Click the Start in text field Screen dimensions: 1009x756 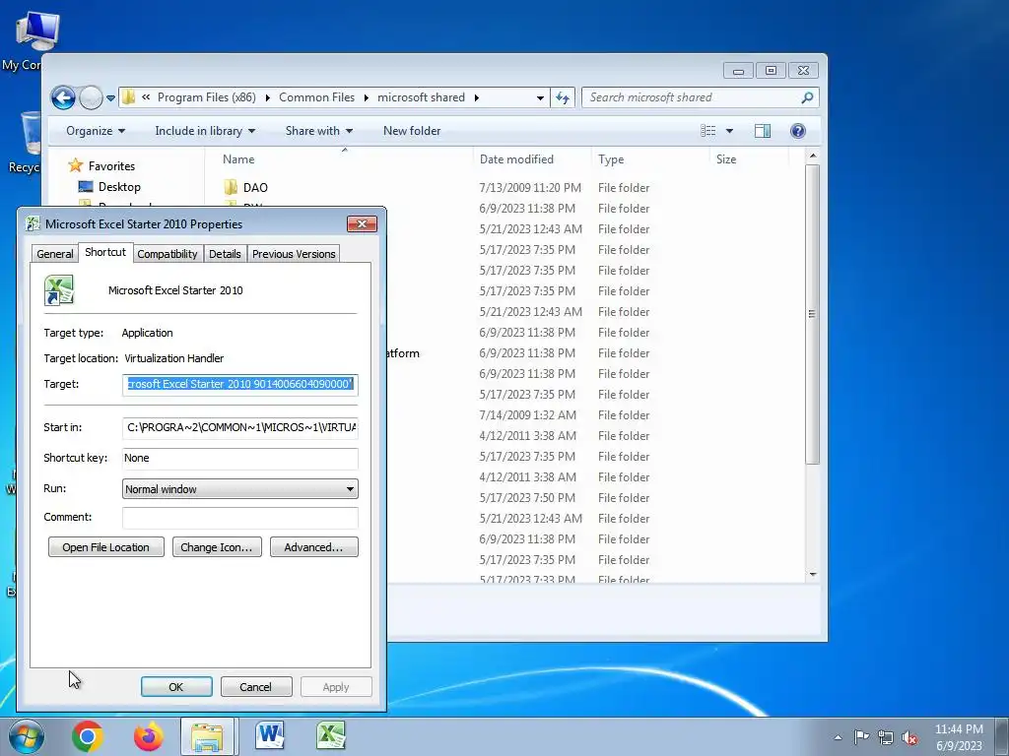point(240,427)
